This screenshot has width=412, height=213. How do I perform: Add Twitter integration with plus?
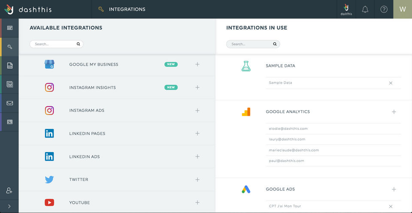pos(197,180)
